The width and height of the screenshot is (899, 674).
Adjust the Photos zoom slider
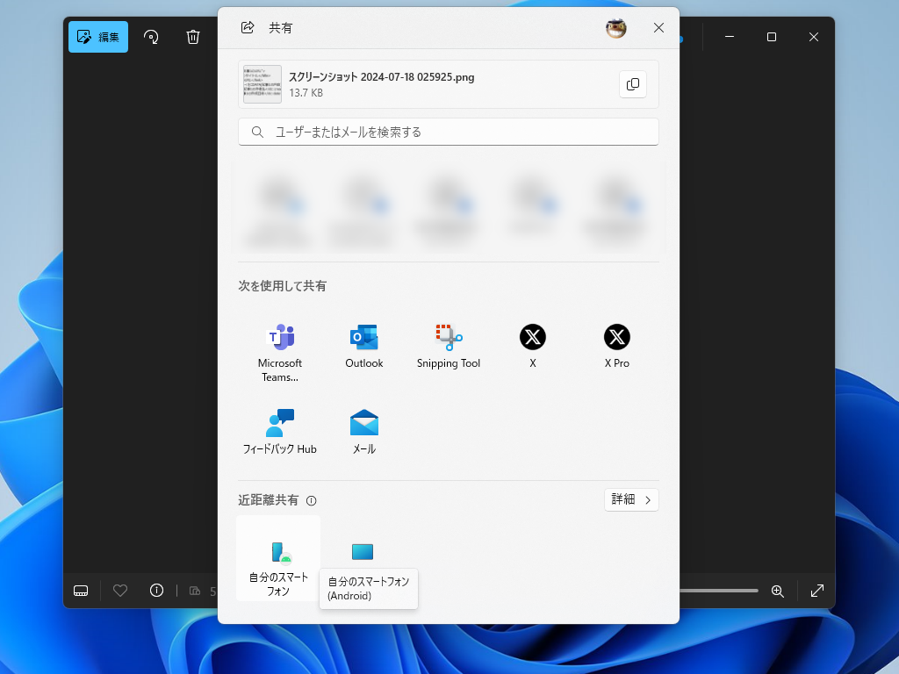[x=719, y=591]
